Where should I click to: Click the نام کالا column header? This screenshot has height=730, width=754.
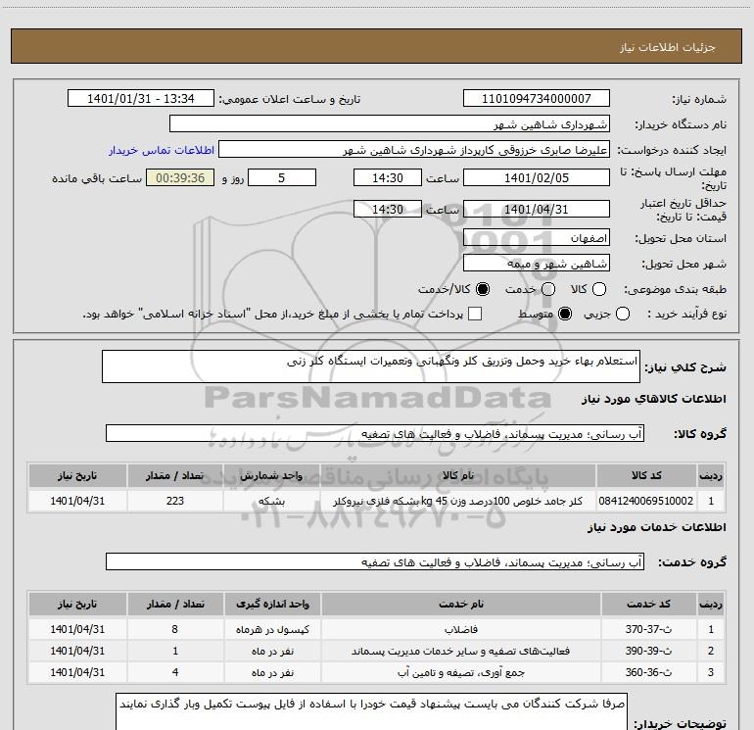point(458,475)
